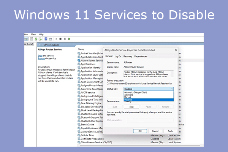Viewport: 228px width, 152px height.
Task: Select Auto Time Zone Updater row
Action: click(x=90, y=89)
